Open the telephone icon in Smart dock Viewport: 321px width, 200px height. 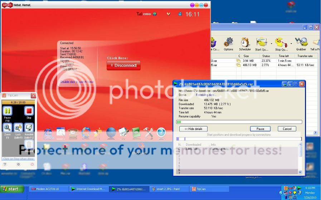click(x=73, y=133)
